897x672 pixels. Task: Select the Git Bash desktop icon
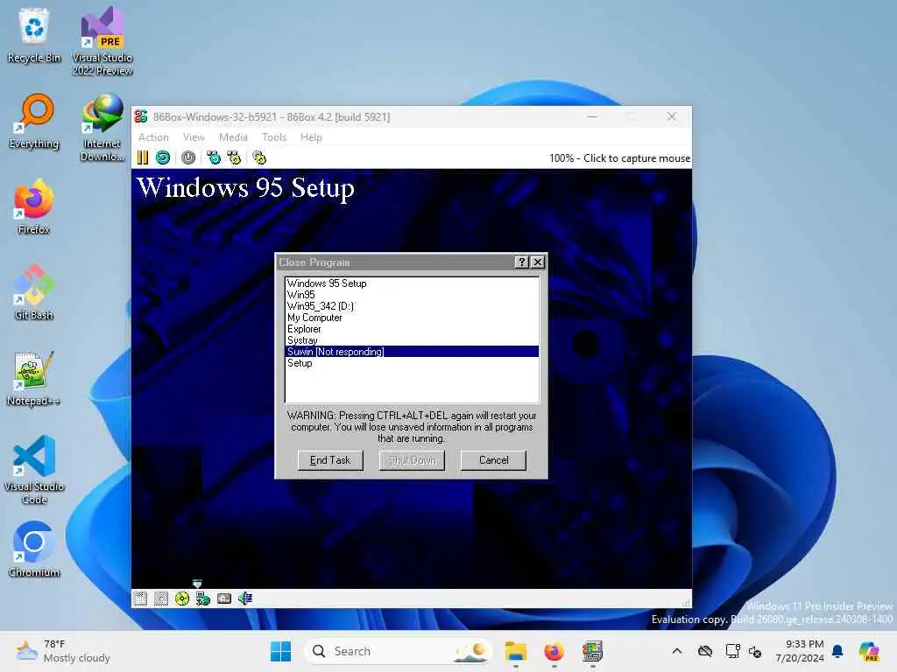pos(34,292)
